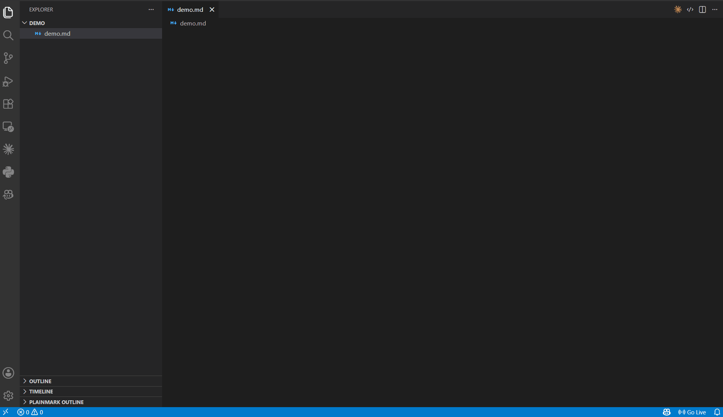Open the Copilot chat icon in activity bar

tap(8, 195)
